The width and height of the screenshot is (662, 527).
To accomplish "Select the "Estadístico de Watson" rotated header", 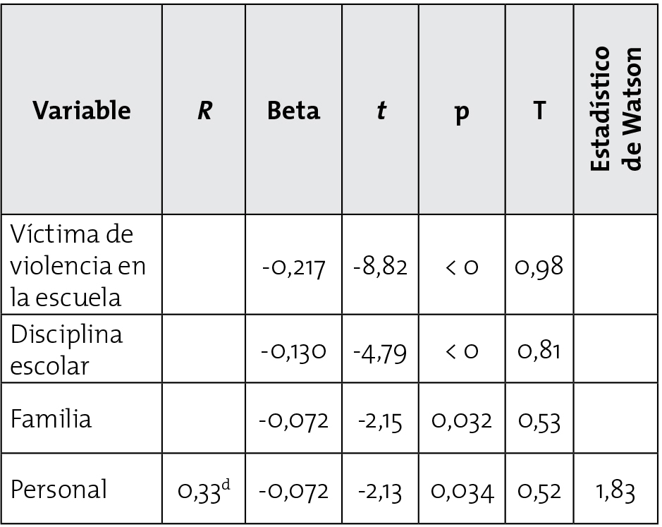I will coord(615,109).
